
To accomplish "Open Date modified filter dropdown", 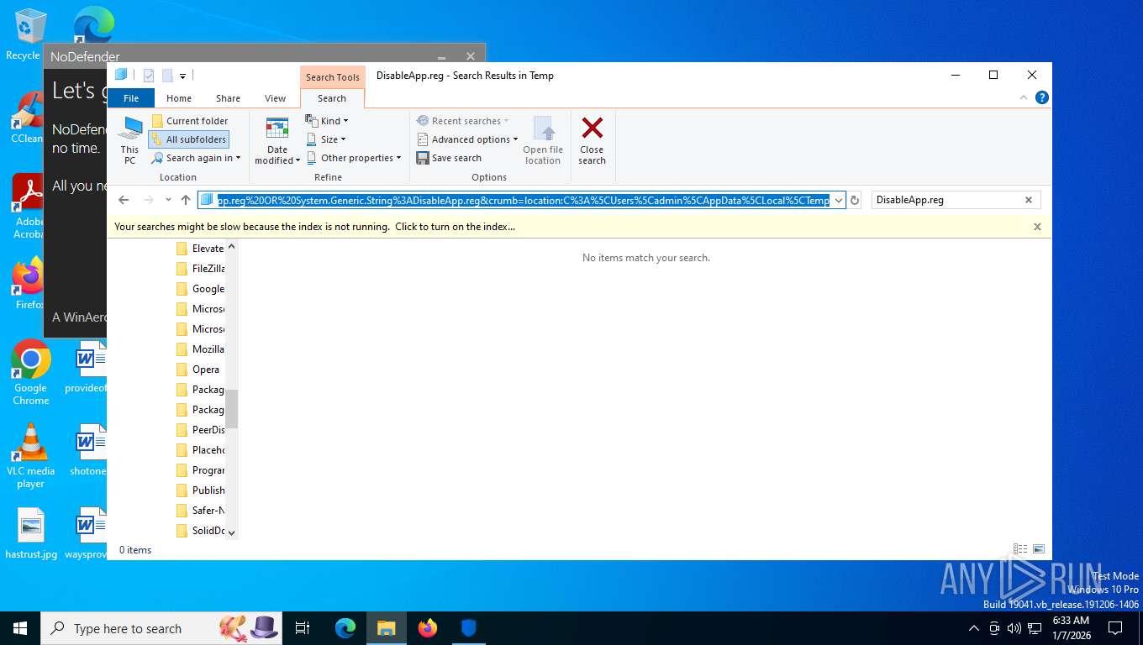I will [x=277, y=140].
